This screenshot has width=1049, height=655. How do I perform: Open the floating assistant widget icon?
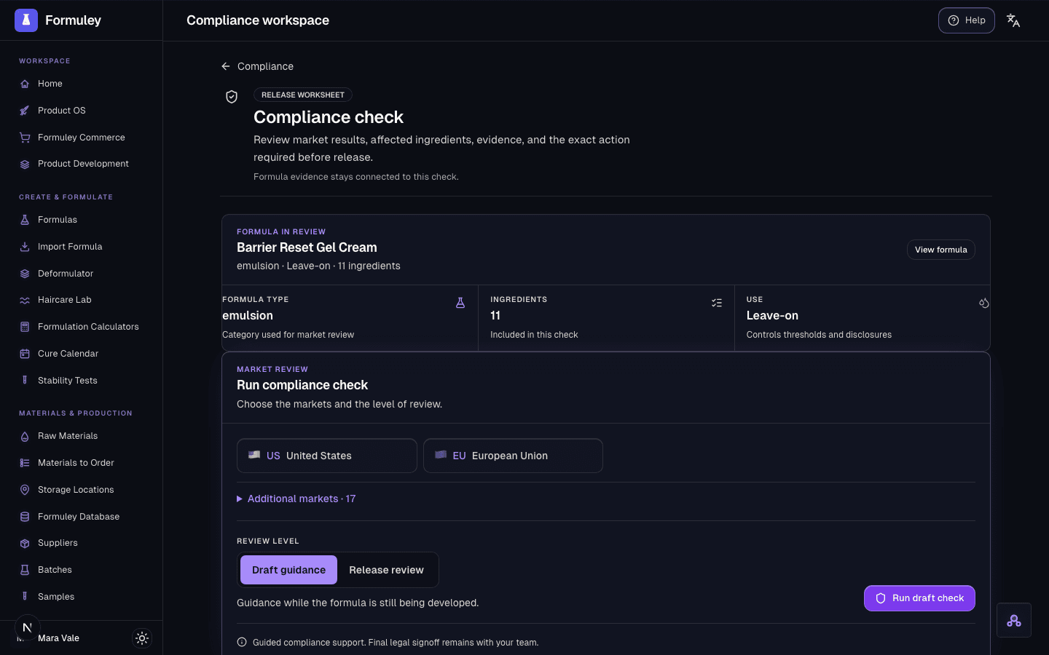(x=1014, y=621)
